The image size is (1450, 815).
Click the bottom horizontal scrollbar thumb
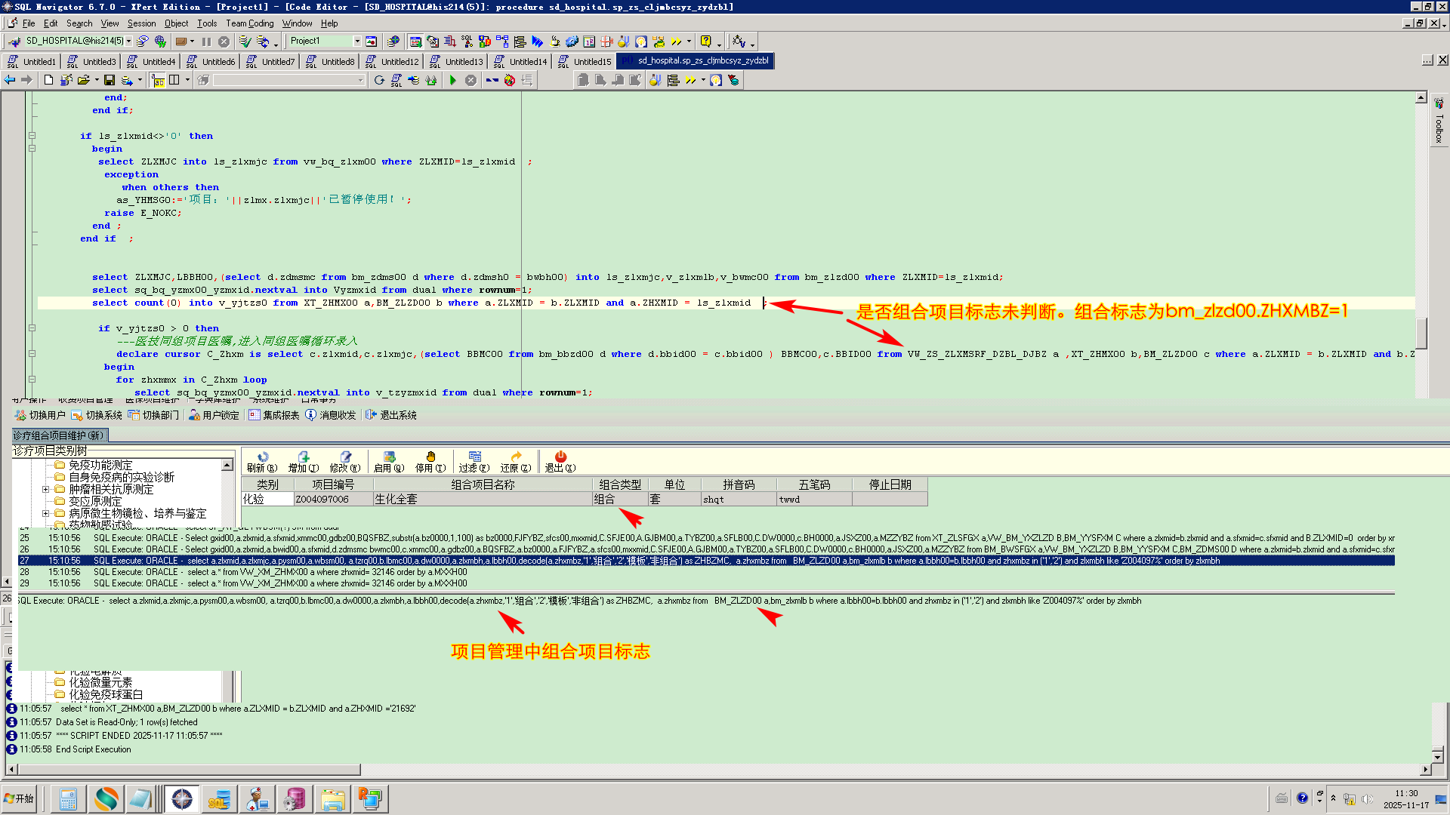189,770
